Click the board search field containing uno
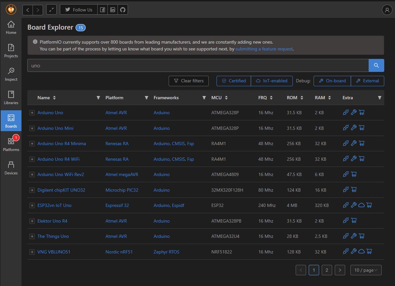This screenshot has width=395, height=286. [x=198, y=65]
